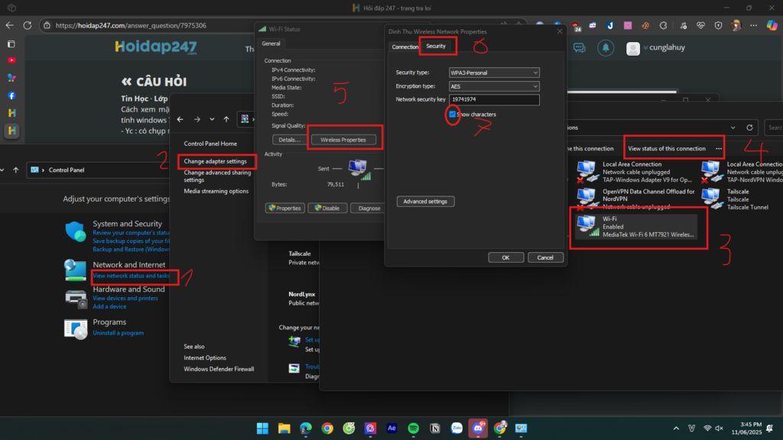
Task: Click the Network and Internet category icon
Action: coord(76,270)
